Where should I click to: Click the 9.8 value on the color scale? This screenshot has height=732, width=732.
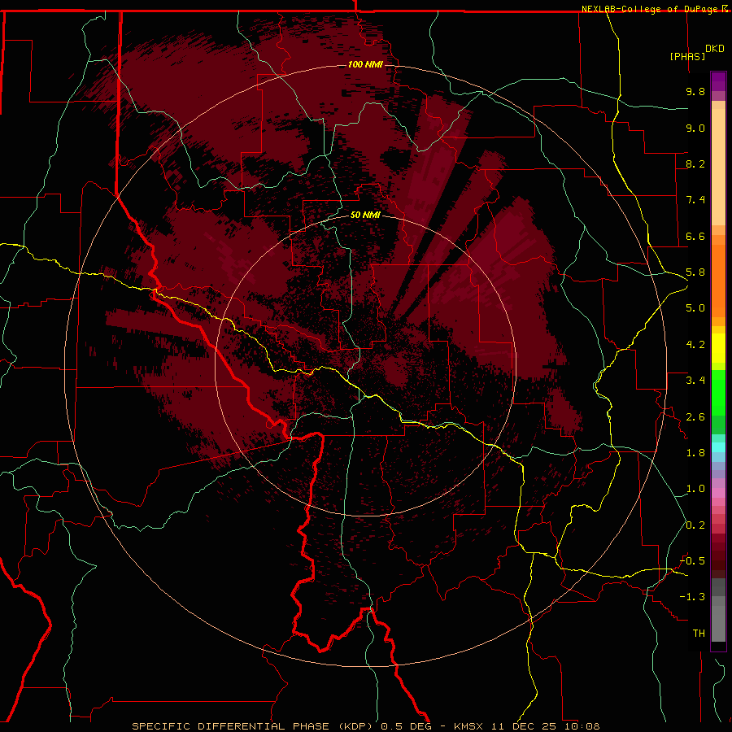point(695,91)
